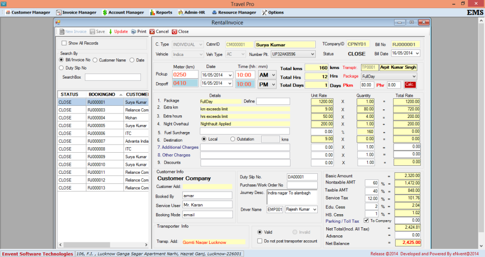
Task: Expand the Bill Date dropdown
Action: click(416, 53)
